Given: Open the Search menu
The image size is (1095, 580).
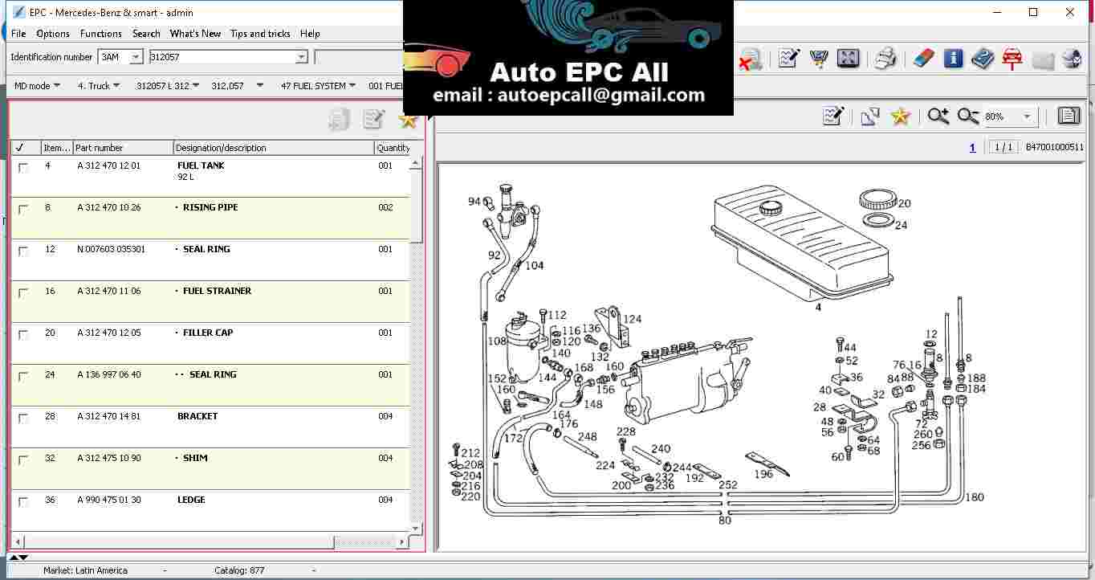Looking at the screenshot, I should coord(146,34).
